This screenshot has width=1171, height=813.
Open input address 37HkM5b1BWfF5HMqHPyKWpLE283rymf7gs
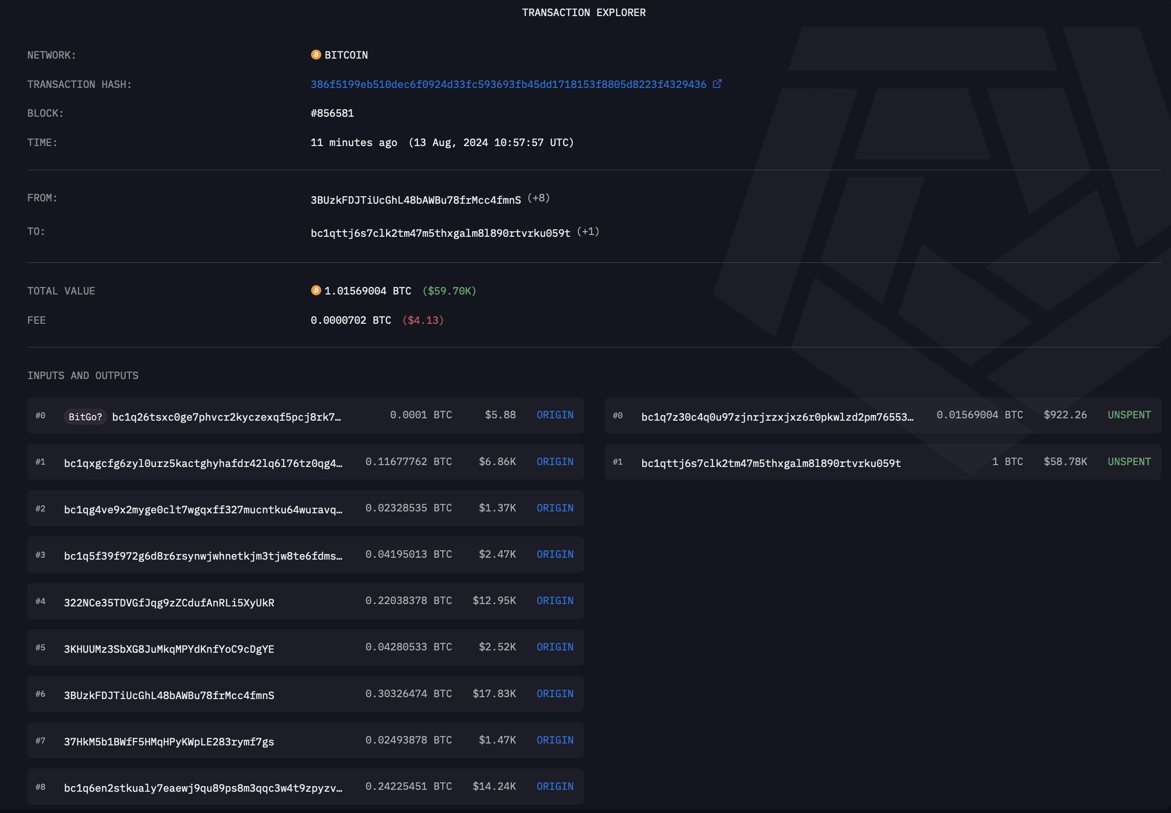coord(169,742)
